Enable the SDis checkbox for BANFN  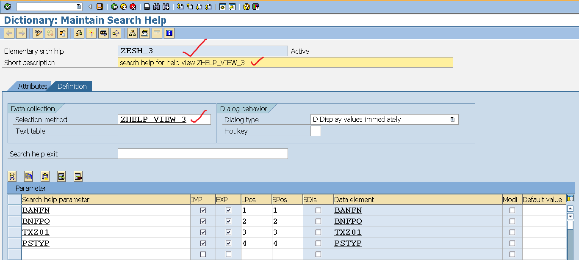(x=317, y=210)
